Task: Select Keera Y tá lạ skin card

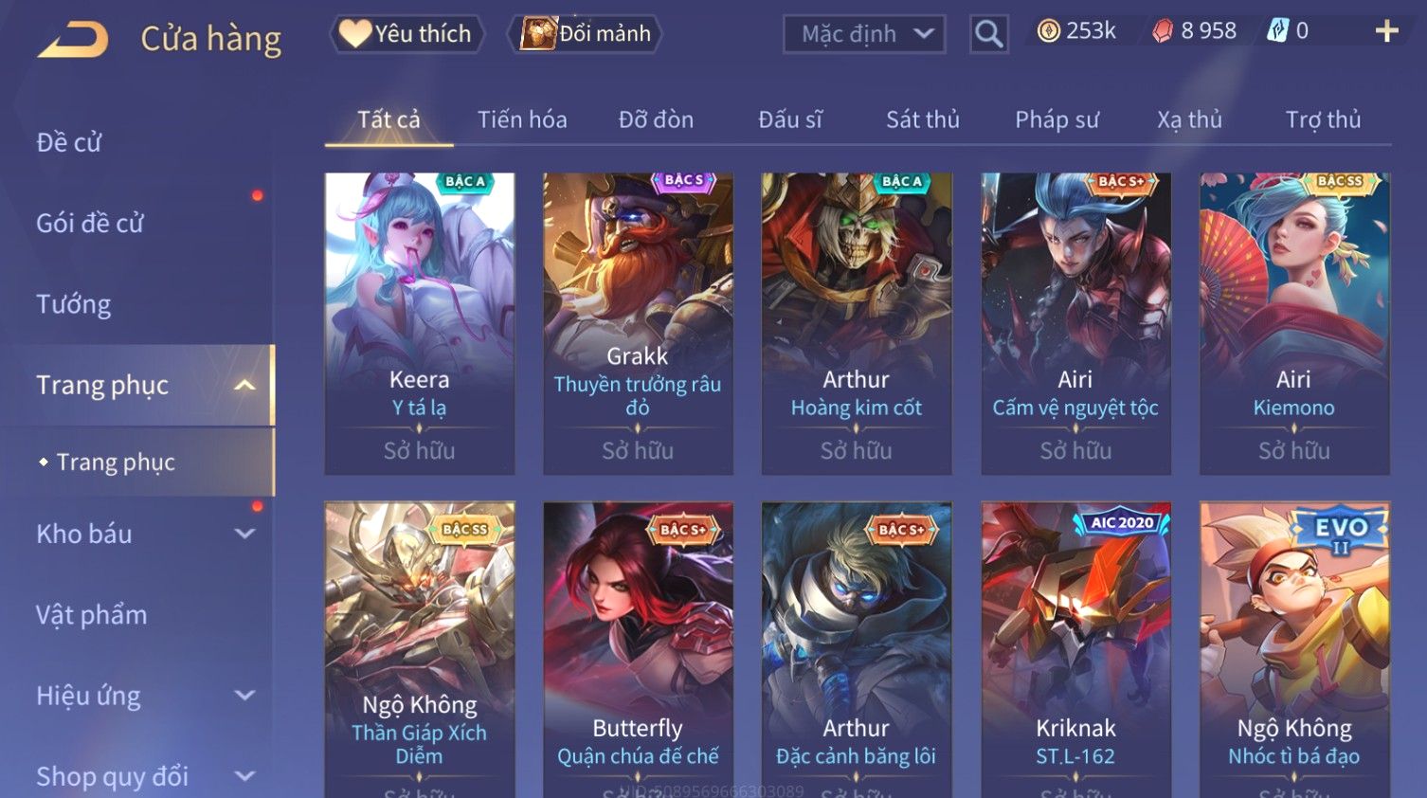Action: point(420,323)
